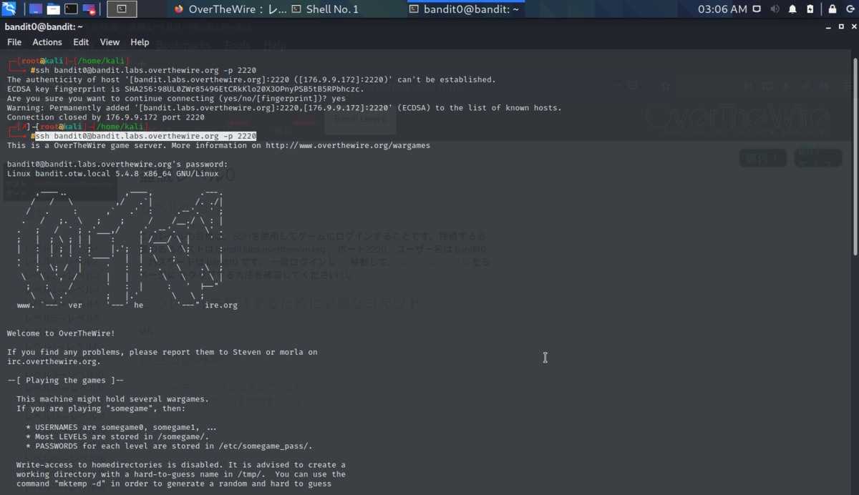The height and width of the screenshot is (495, 859).
Task: Click "Write-access to homedirectories is disabled" line
Action: 181,464
